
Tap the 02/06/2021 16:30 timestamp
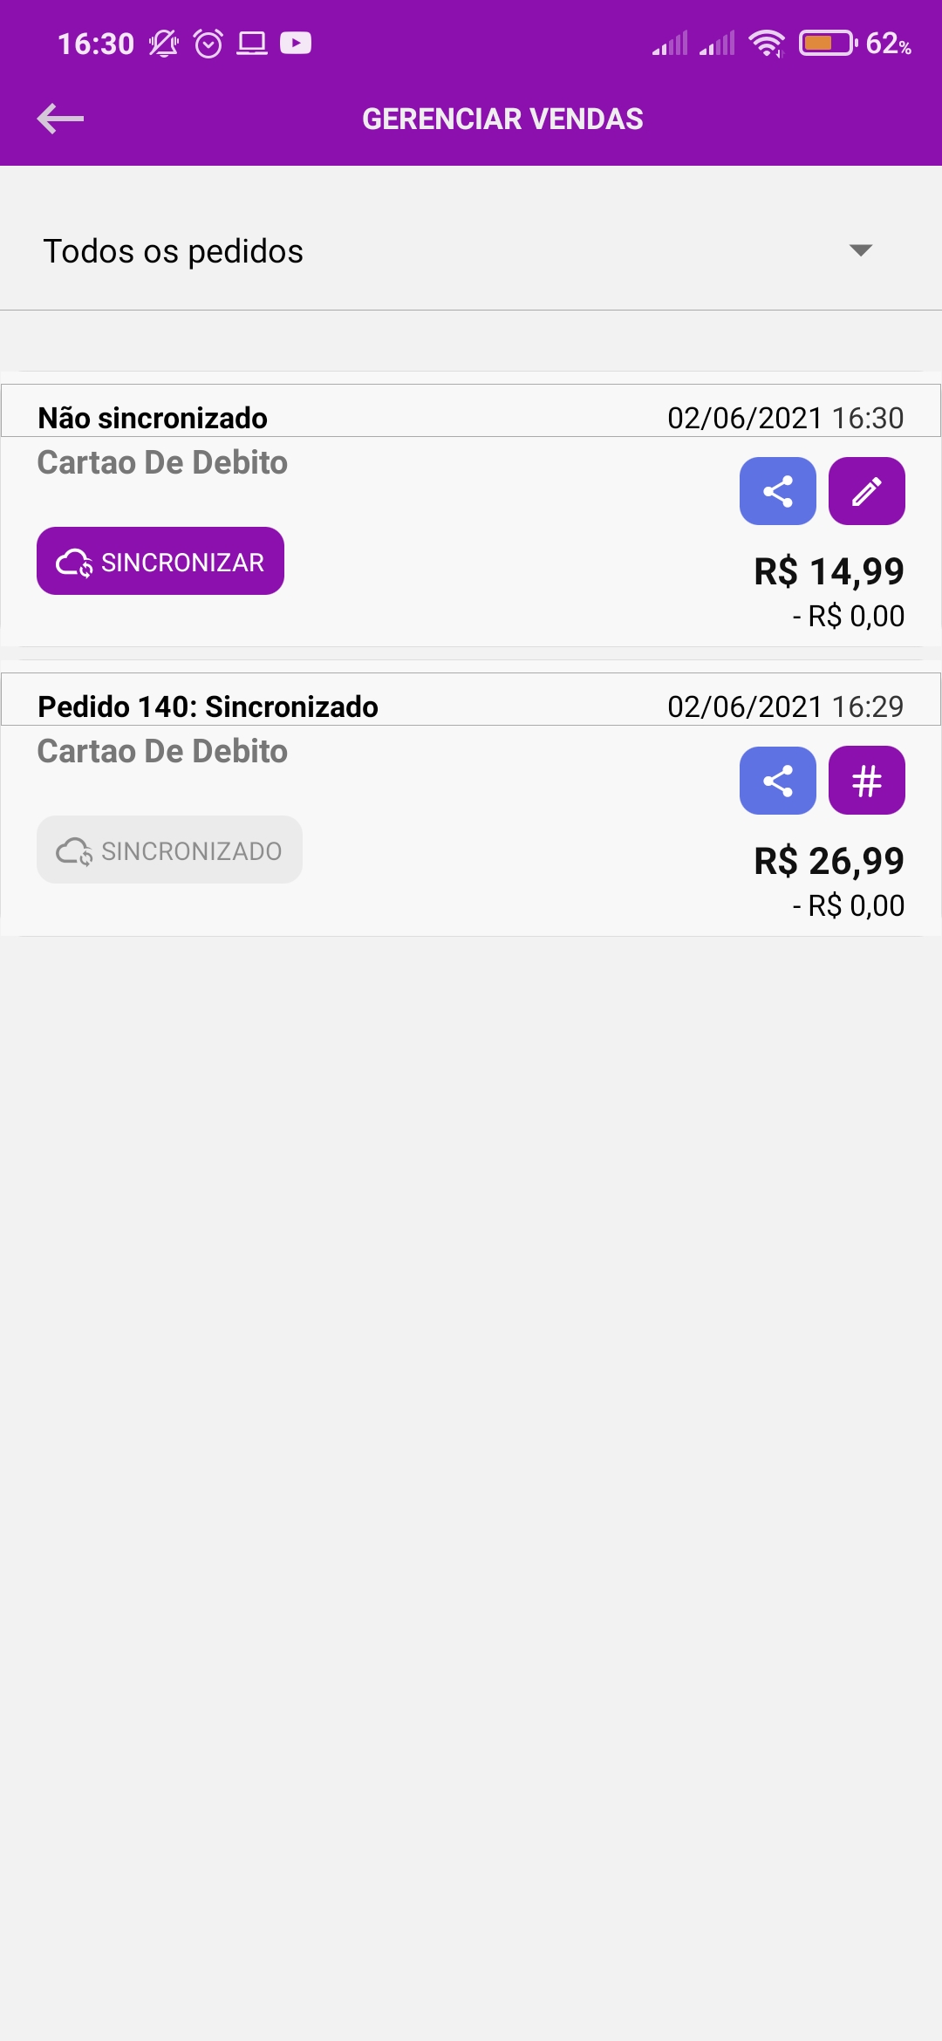pos(785,418)
